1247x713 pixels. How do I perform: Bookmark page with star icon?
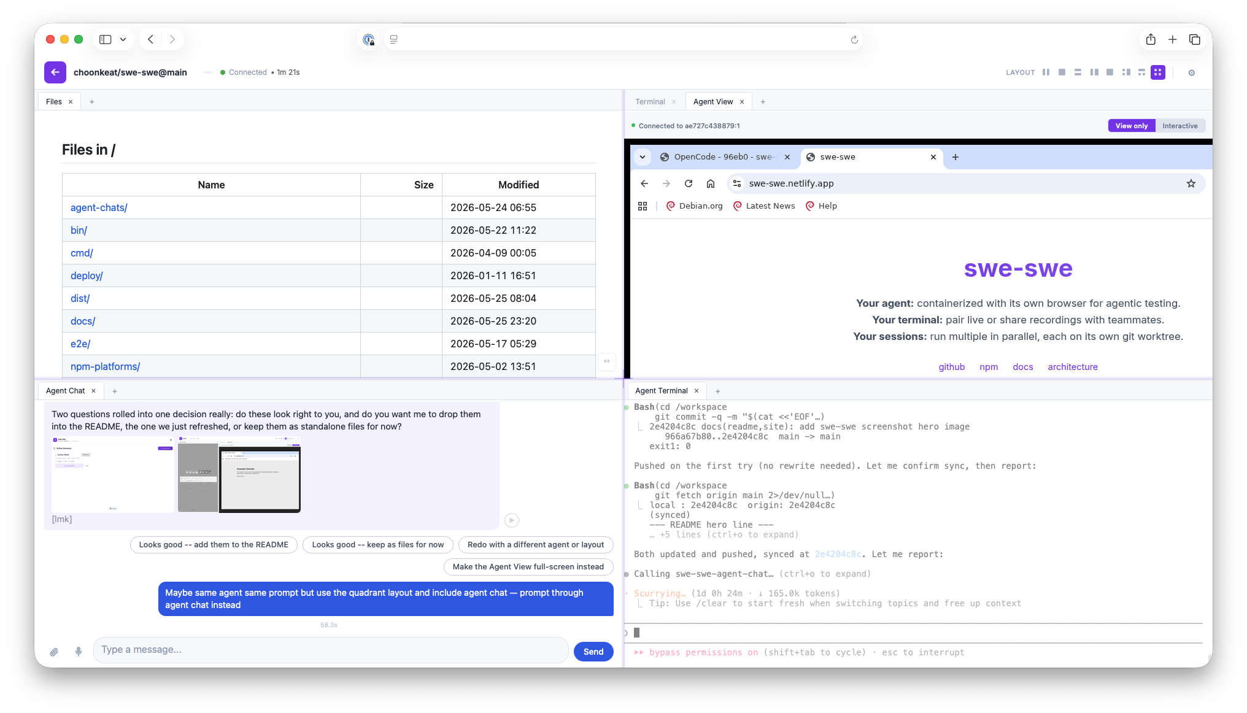(x=1191, y=183)
